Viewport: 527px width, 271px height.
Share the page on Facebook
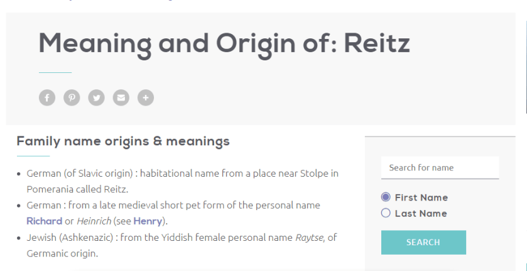pos(47,97)
